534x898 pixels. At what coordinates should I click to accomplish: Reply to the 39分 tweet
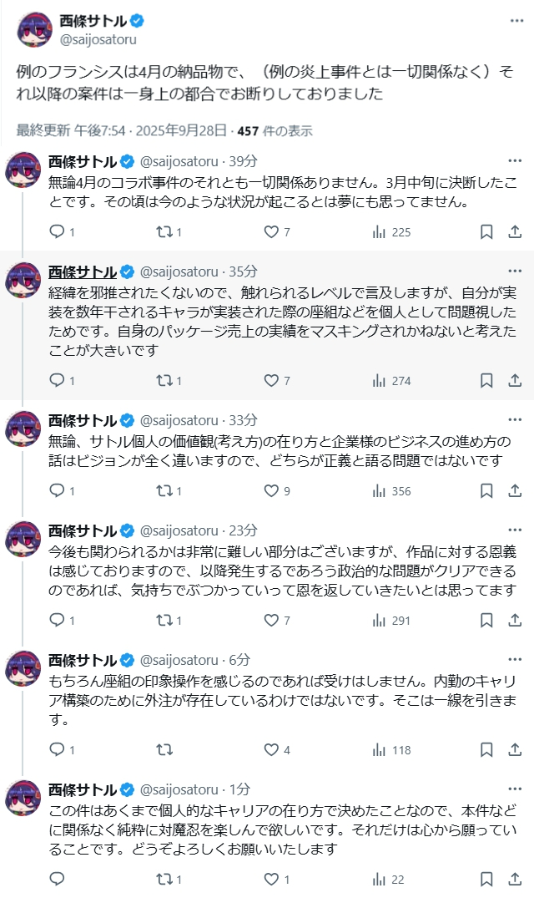tap(57, 231)
